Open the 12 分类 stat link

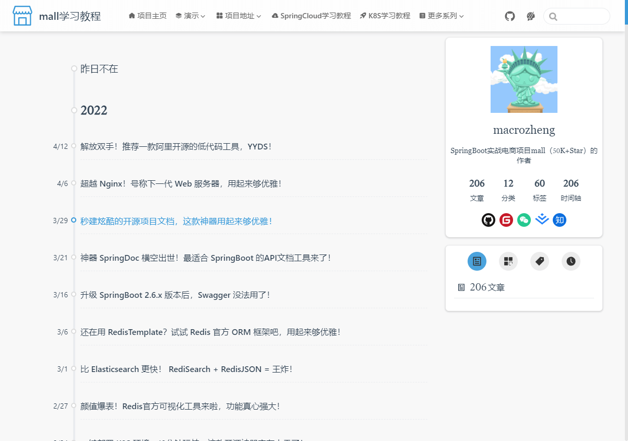508,190
